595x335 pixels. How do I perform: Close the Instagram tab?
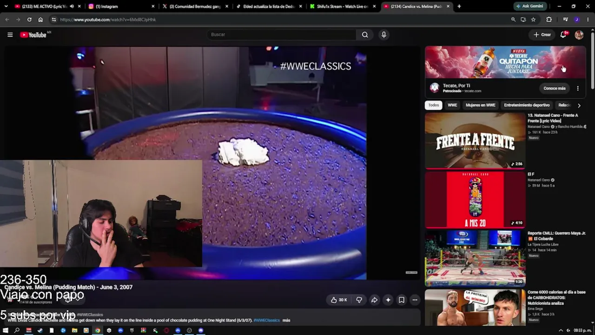pyautogui.click(x=153, y=7)
